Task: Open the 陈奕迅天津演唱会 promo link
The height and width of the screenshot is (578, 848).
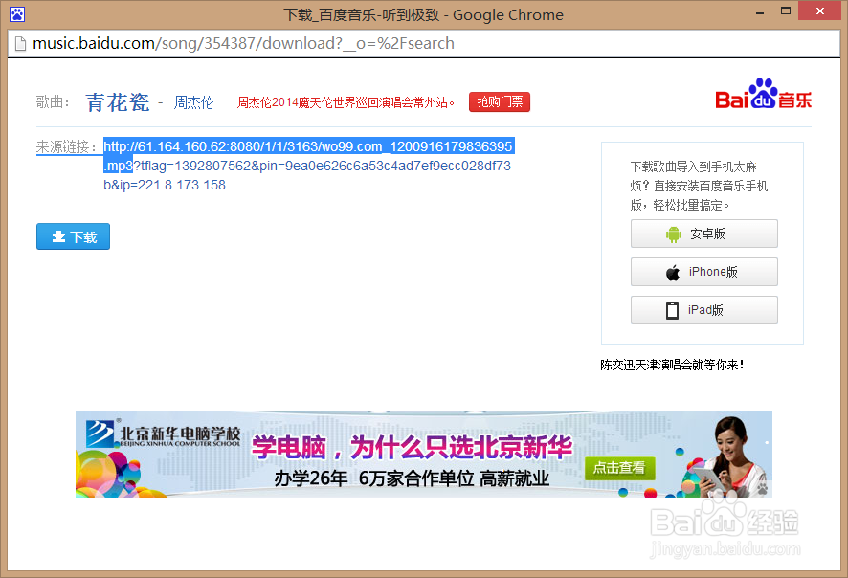Action: (x=672, y=365)
